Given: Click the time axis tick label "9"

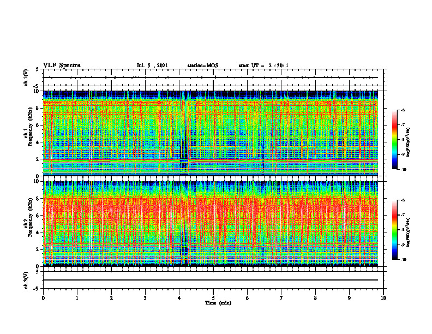Looking at the screenshot, I should click(x=349, y=298).
